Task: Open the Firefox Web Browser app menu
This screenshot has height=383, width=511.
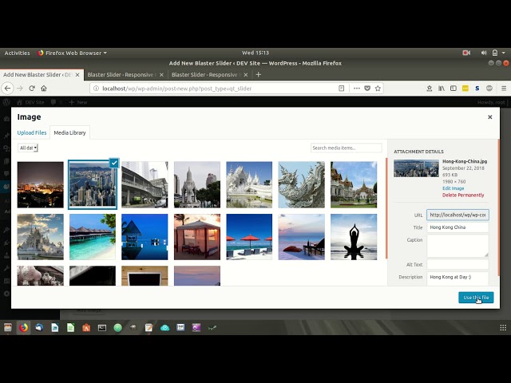Action: coord(72,53)
